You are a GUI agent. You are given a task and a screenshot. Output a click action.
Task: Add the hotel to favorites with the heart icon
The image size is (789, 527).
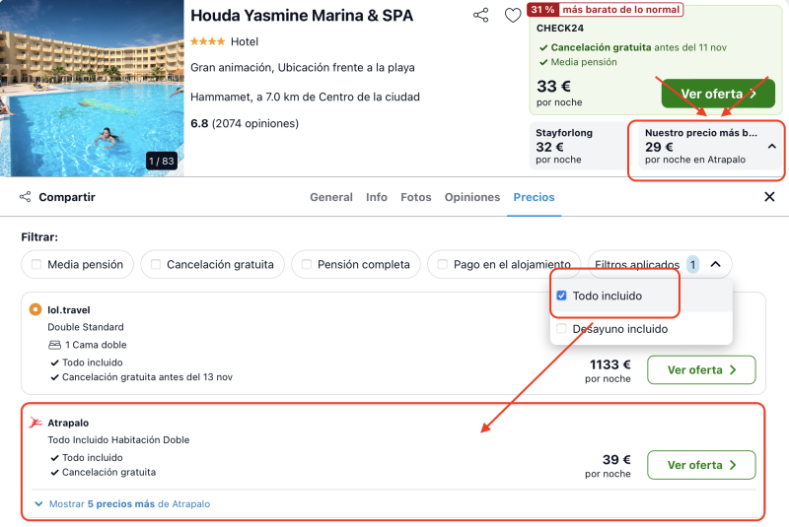coord(513,16)
